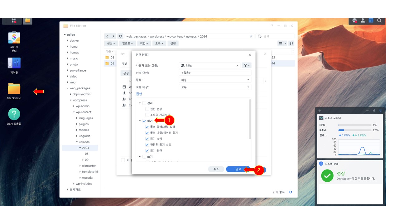Open the user account icon in the top bar
The height and width of the screenshot is (224, 399).
(x=363, y=21)
